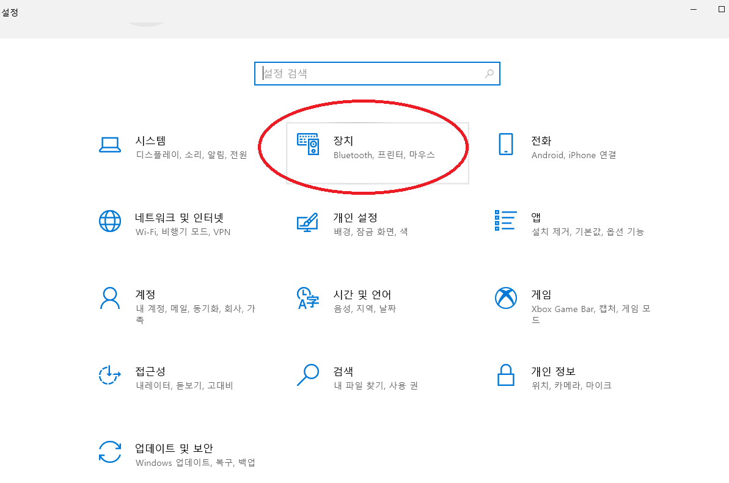Viewport: 729px width, 483px height.
Task: Open 네트워크 및 인터넷 title
Action: pos(180,218)
